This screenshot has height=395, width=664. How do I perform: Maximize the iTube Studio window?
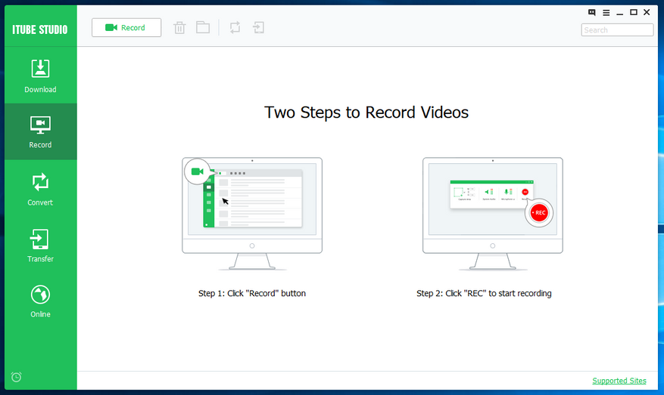click(x=634, y=12)
